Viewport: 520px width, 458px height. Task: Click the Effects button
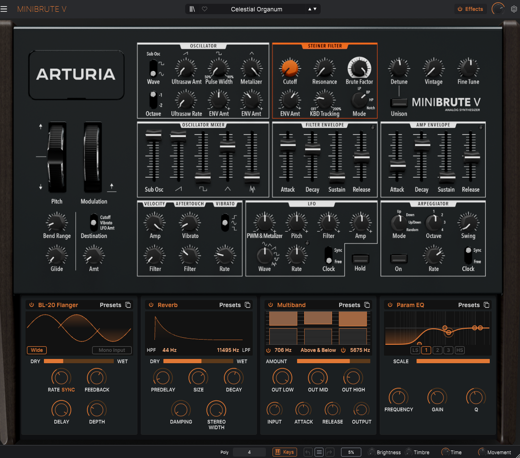(x=470, y=9)
